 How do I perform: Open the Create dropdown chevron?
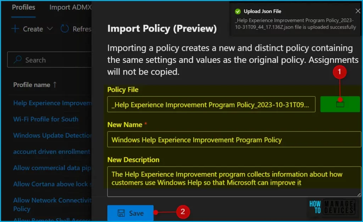pyautogui.click(x=50, y=29)
